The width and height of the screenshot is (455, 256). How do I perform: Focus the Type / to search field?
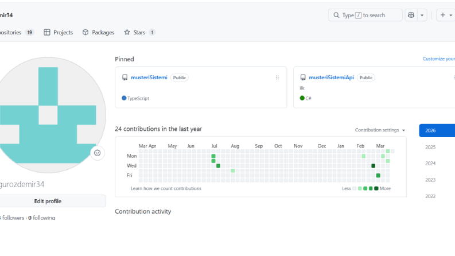point(365,15)
